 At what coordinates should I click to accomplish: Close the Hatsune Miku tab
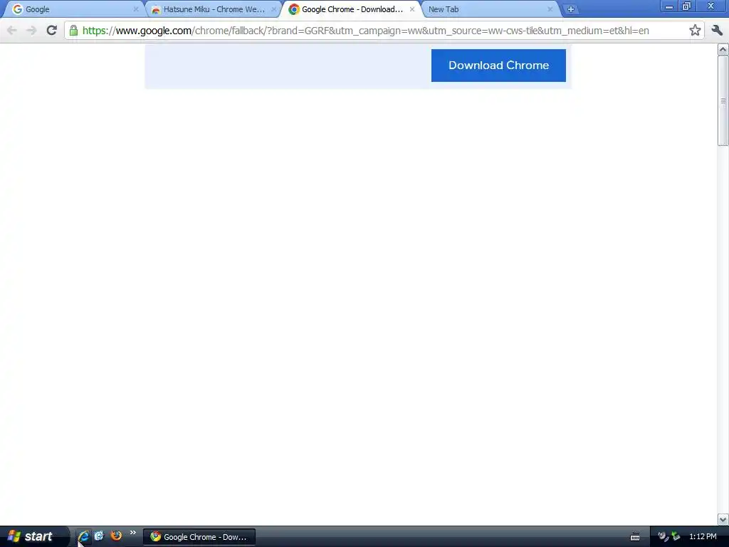click(274, 9)
